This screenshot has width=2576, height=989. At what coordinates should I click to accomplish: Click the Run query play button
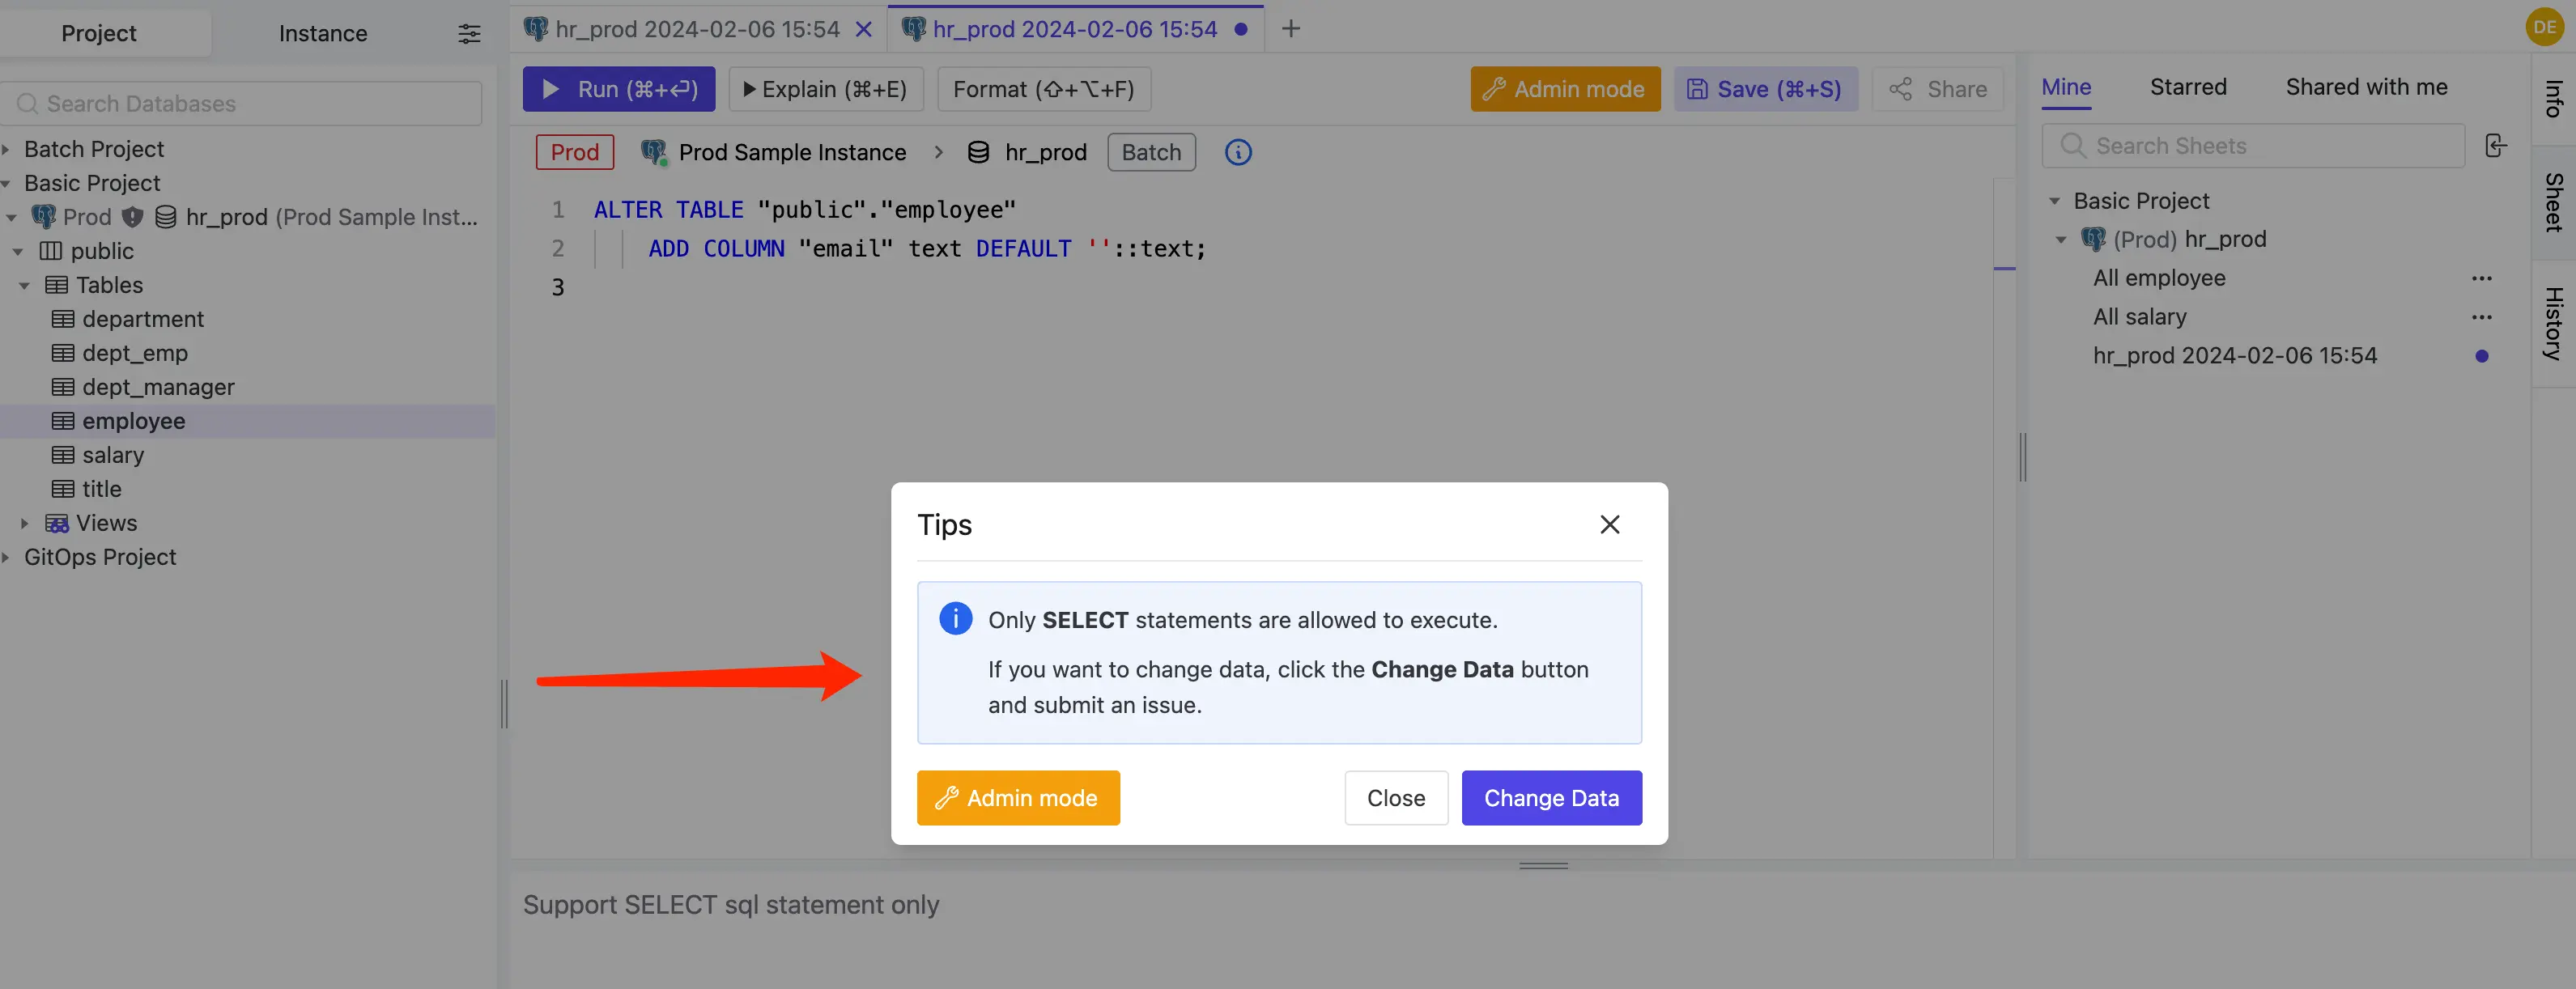[x=618, y=89]
